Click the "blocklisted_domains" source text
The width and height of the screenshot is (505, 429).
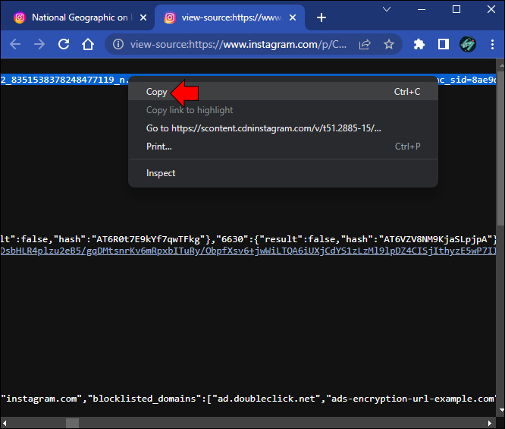pyautogui.click(x=144, y=399)
